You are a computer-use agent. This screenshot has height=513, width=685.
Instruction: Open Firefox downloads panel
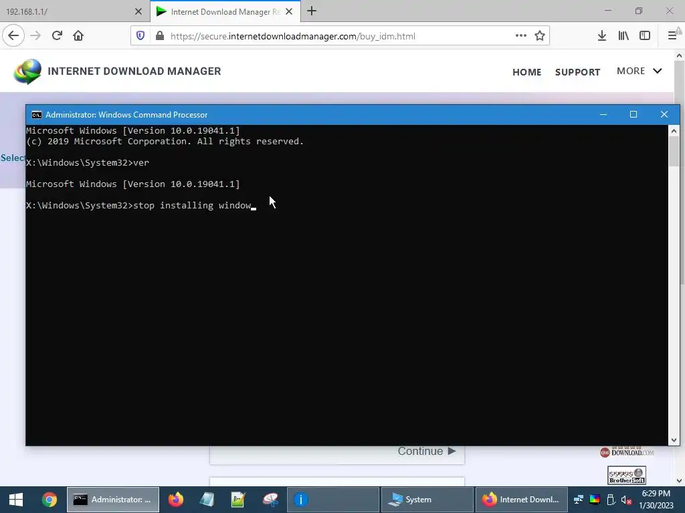tap(602, 36)
